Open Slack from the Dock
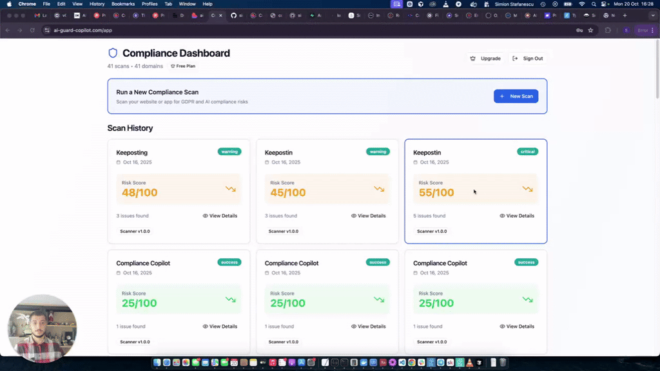660x371 pixels. pyautogui.click(x=422, y=363)
